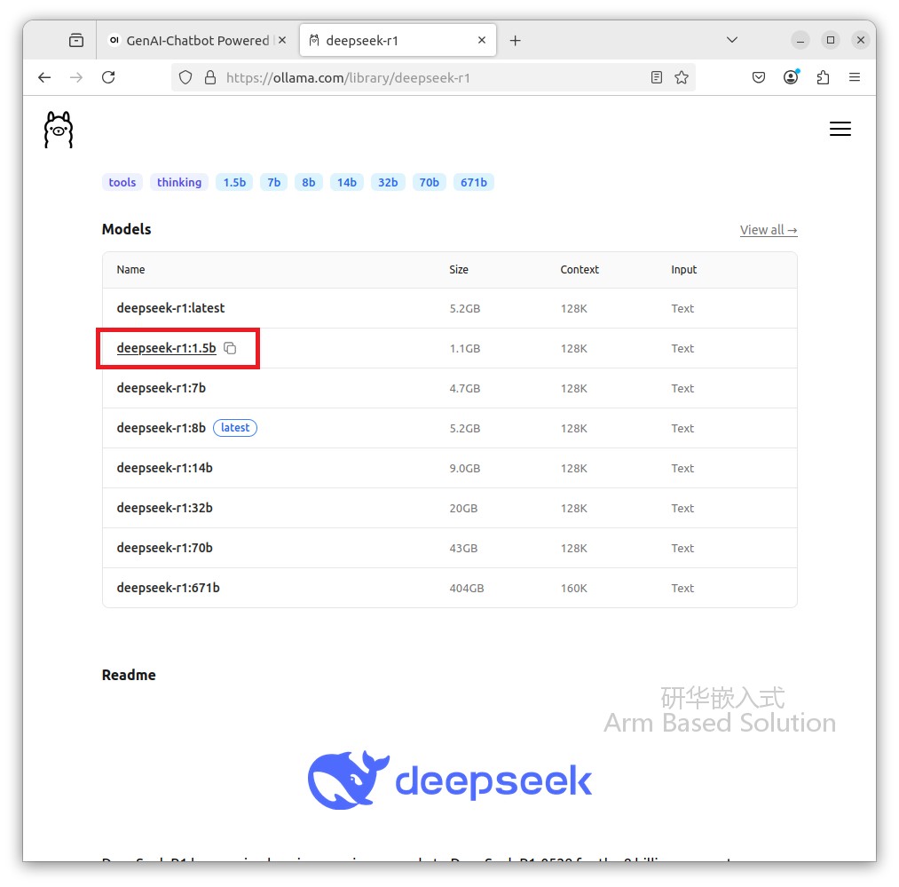Viewport: 899px width, 887px height.
Task: Reload the current page
Action: pos(108,77)
